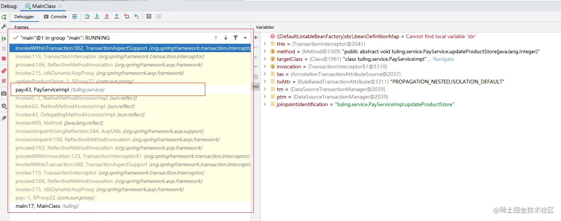Open Evaluate Expression calculator
The width and height of the screenshot is (561, 221).
pos(149,16)
